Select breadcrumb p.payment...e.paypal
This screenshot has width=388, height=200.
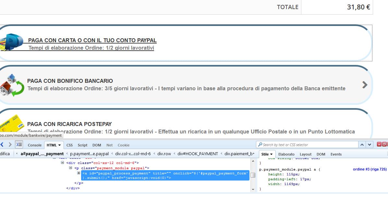[x=89, y=154]
